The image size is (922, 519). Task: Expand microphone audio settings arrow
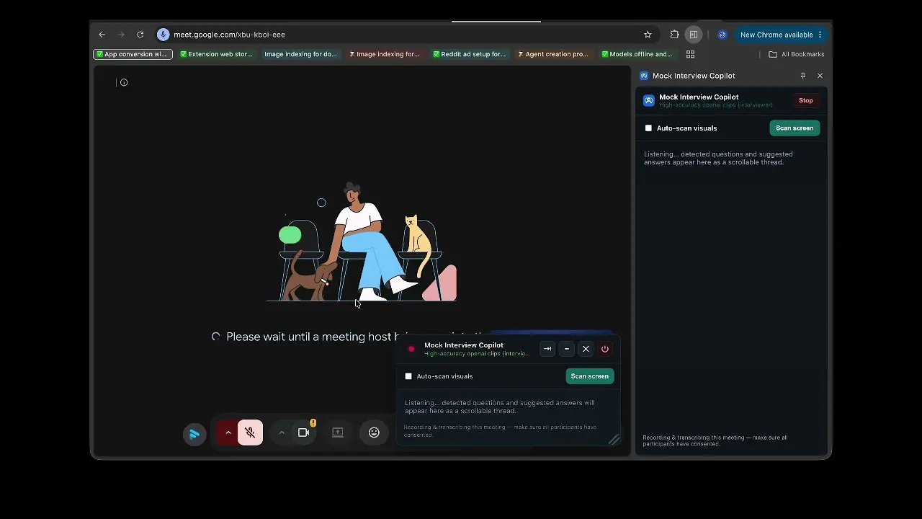coord(228,433)
